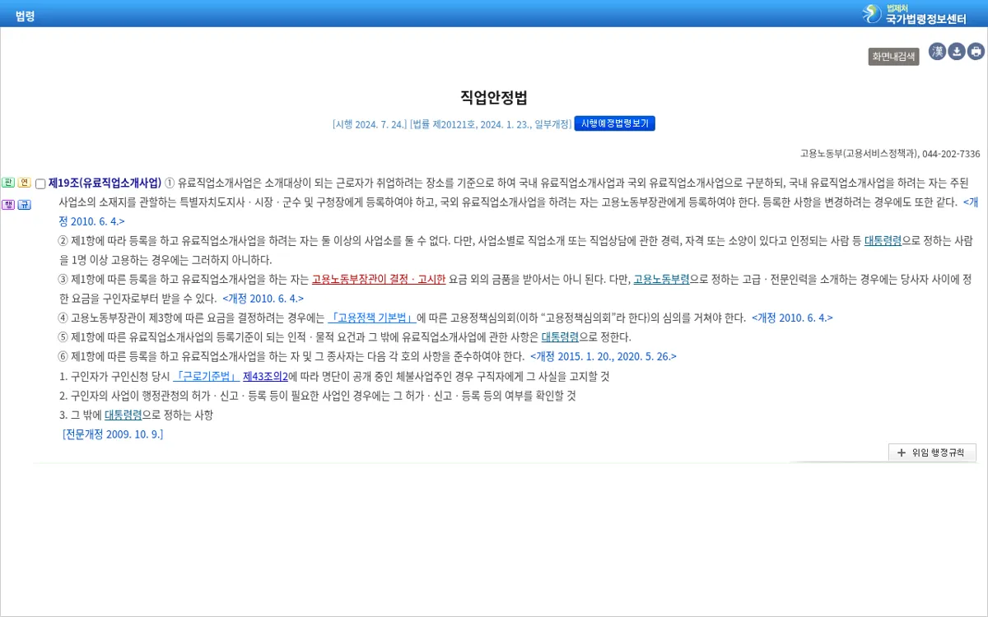
Task: Click the blue 규 icon
Action: point(25,204)
